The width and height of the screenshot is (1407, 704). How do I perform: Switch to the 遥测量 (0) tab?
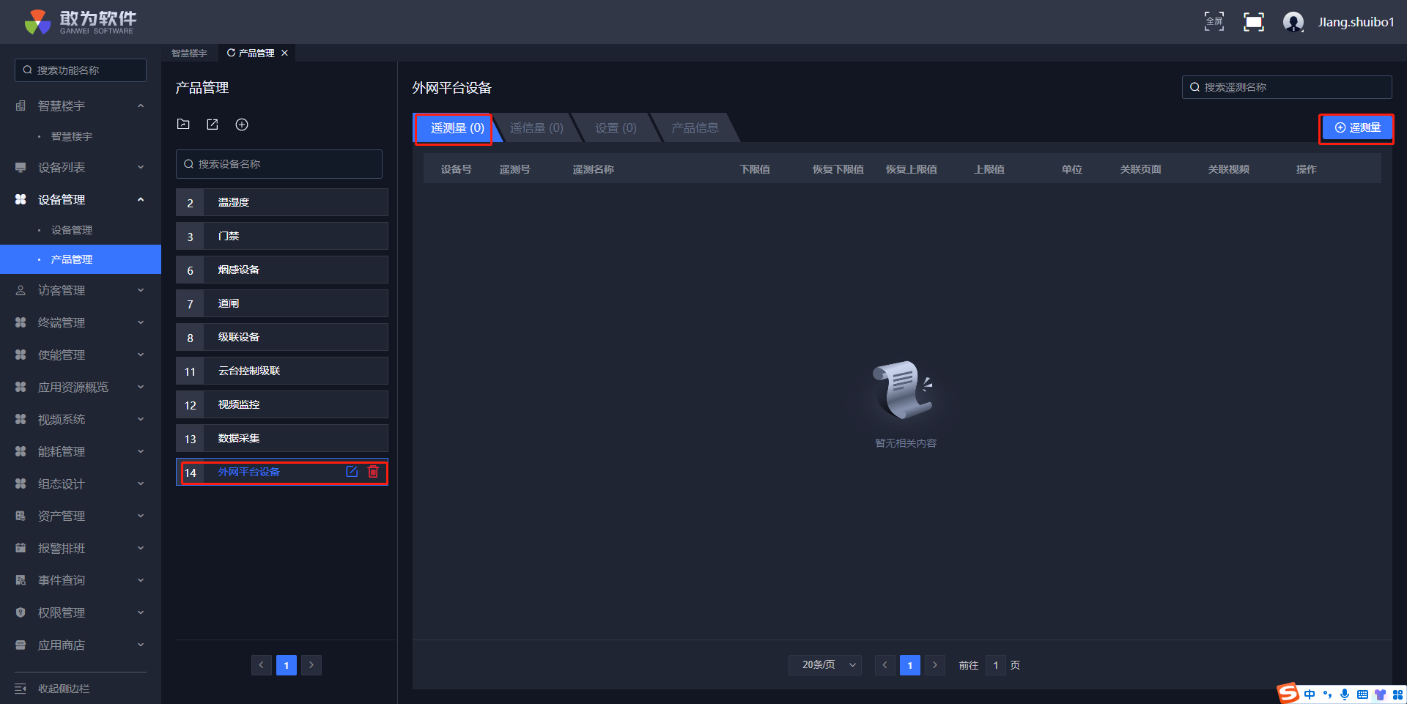click(457, 128)
